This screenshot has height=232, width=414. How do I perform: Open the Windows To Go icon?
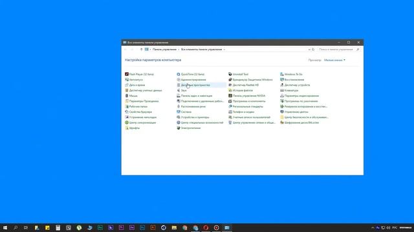point(282,74)
